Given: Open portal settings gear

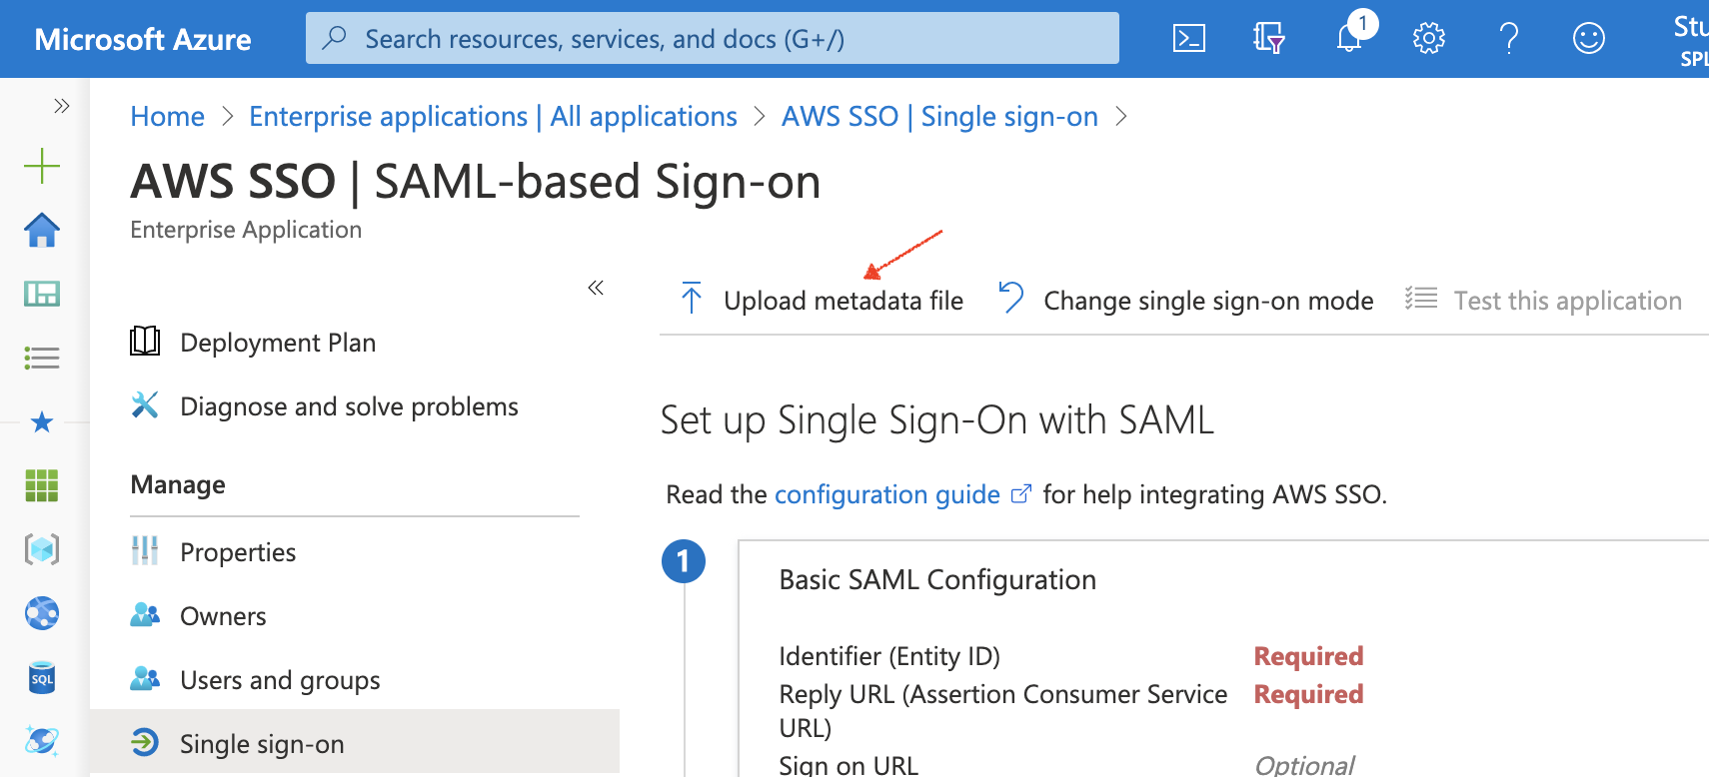Looking at the screenshot, I should pos(1428,39).
